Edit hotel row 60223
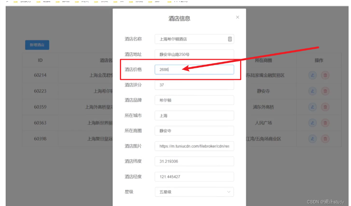Viewport: 351px width, 206px height. pyautogui.click(x=313, y=91)
